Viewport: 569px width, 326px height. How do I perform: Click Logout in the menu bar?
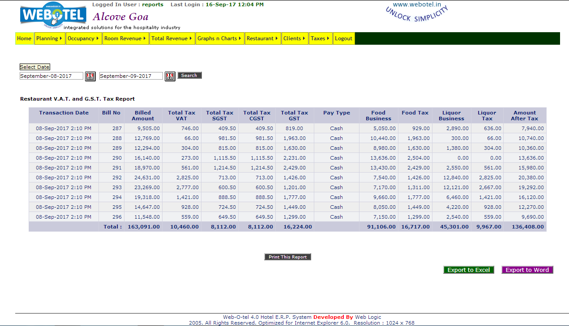click(344, 38)
